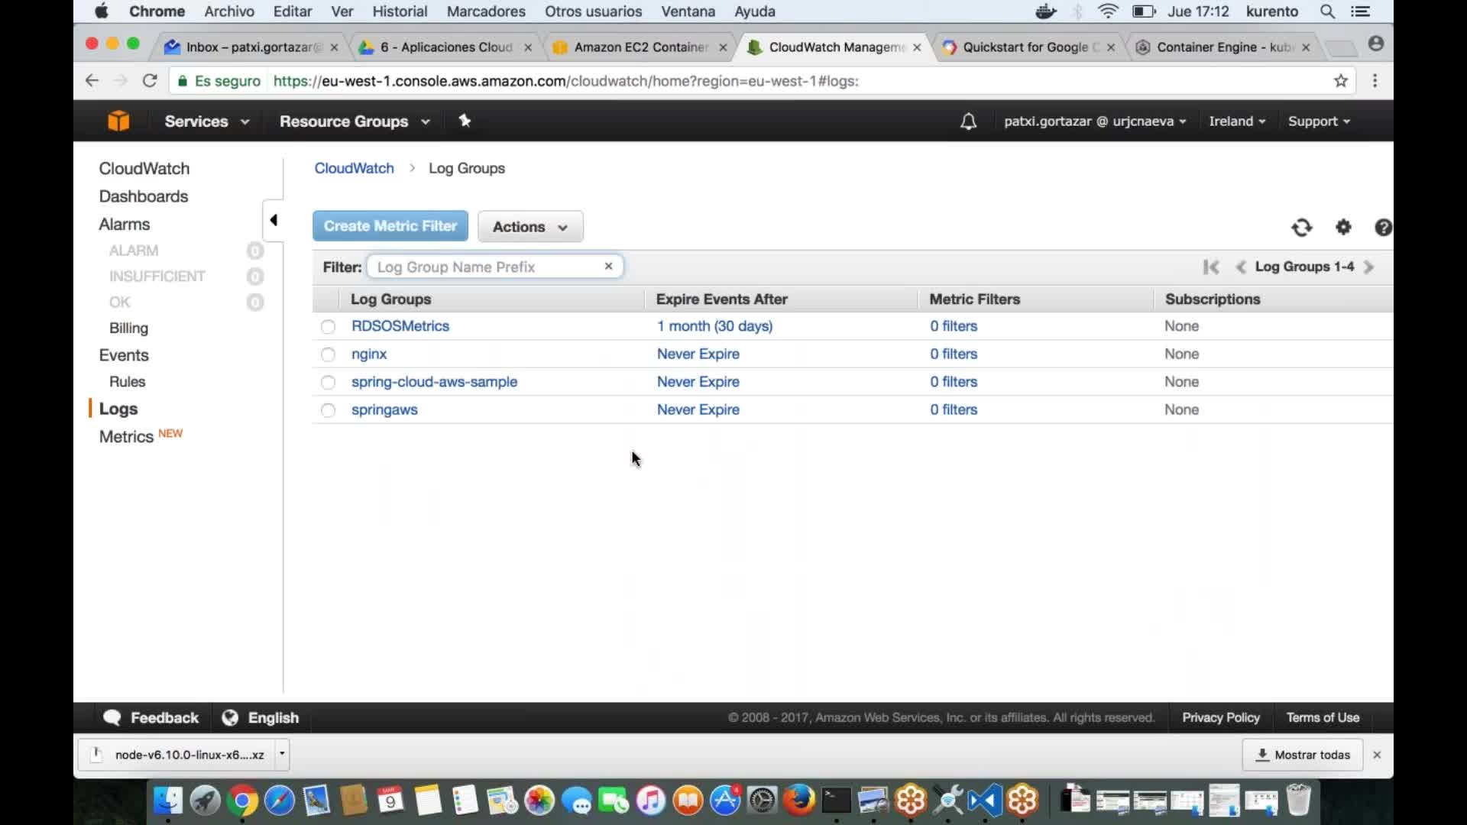Select the springaws log group radio button
Screen dimensions: 1467x825
[x=328, y=410]
